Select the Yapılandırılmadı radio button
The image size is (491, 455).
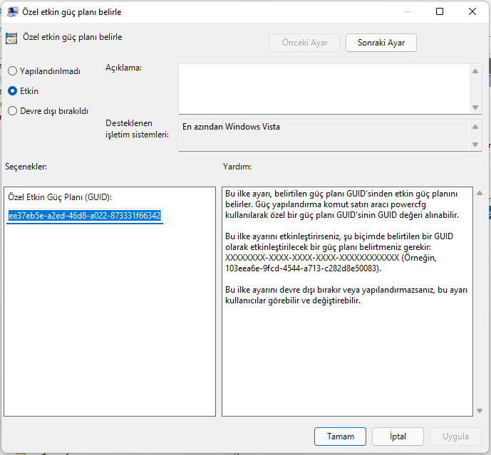click(13, 71)
